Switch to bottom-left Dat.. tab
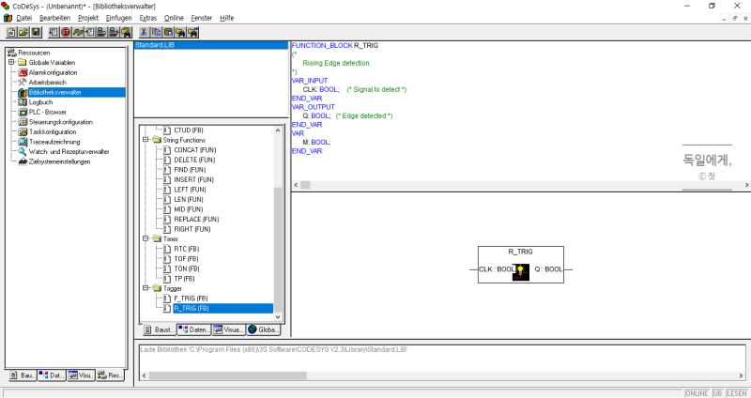751x398 pixels. click(x=52, y=375)
